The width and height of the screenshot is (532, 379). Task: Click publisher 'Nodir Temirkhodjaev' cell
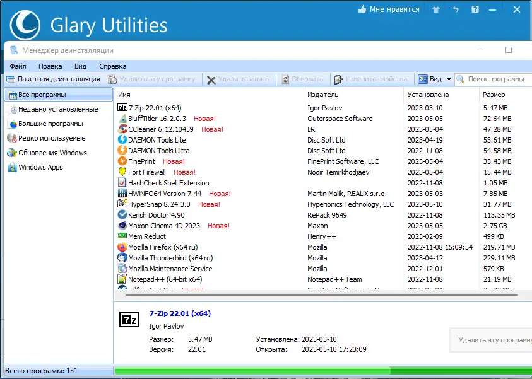(x=338, y=172)
